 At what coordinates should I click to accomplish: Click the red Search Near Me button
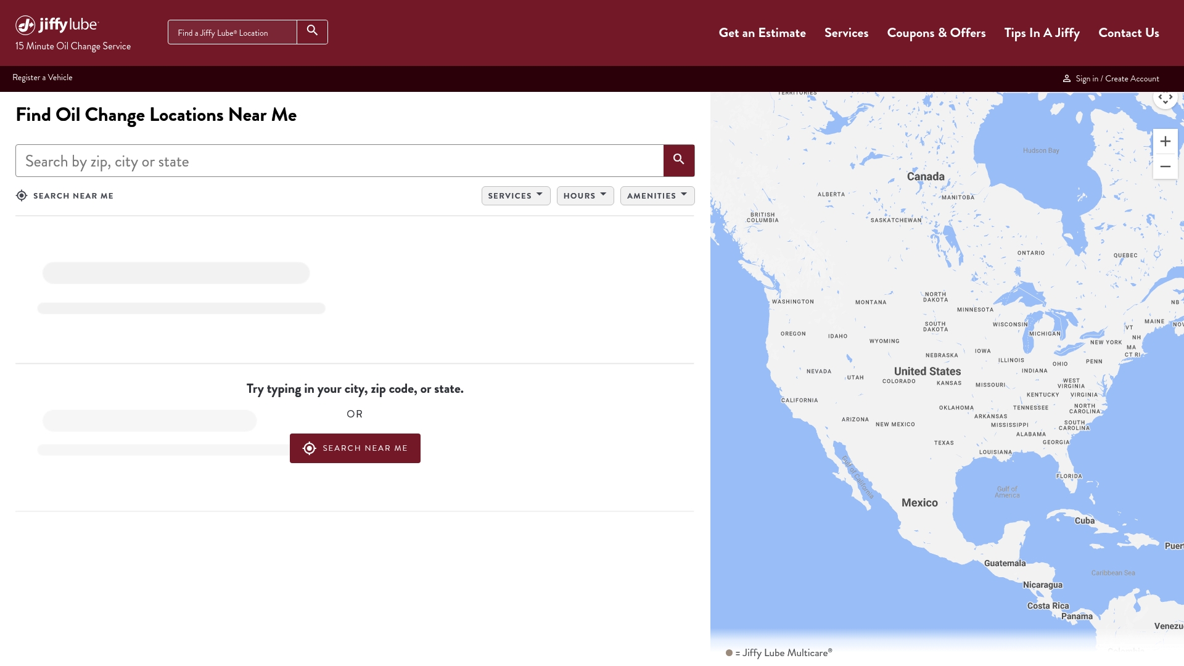(355, 448)
